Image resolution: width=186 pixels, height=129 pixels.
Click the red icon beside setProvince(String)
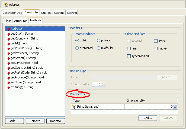point(9,78)
